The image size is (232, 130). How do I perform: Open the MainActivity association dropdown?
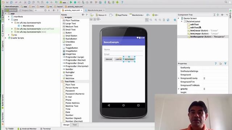point(137,15)
